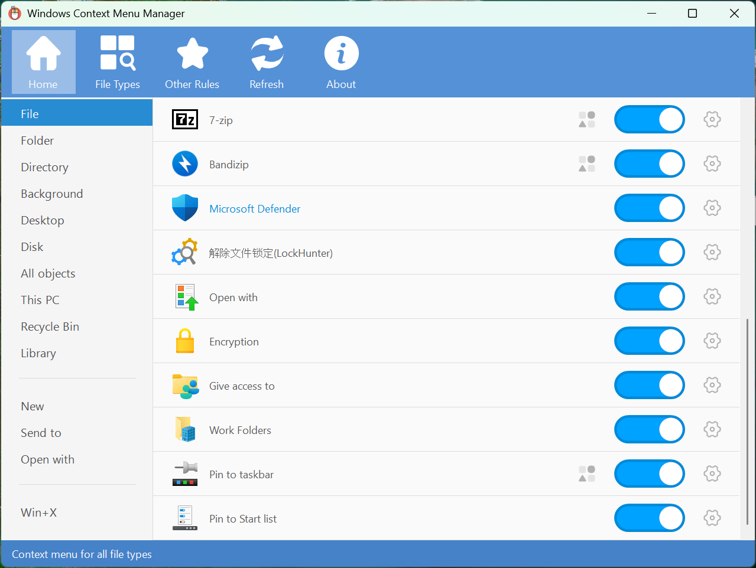Open settings gear for LockHunter

point(712,252)
